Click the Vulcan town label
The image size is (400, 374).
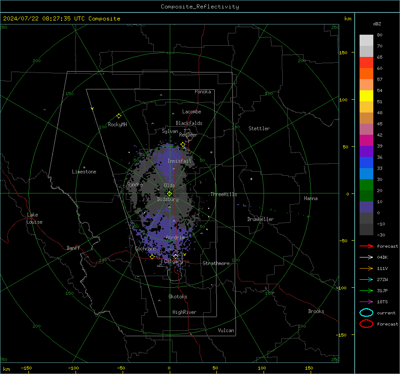tap(226, 330)
